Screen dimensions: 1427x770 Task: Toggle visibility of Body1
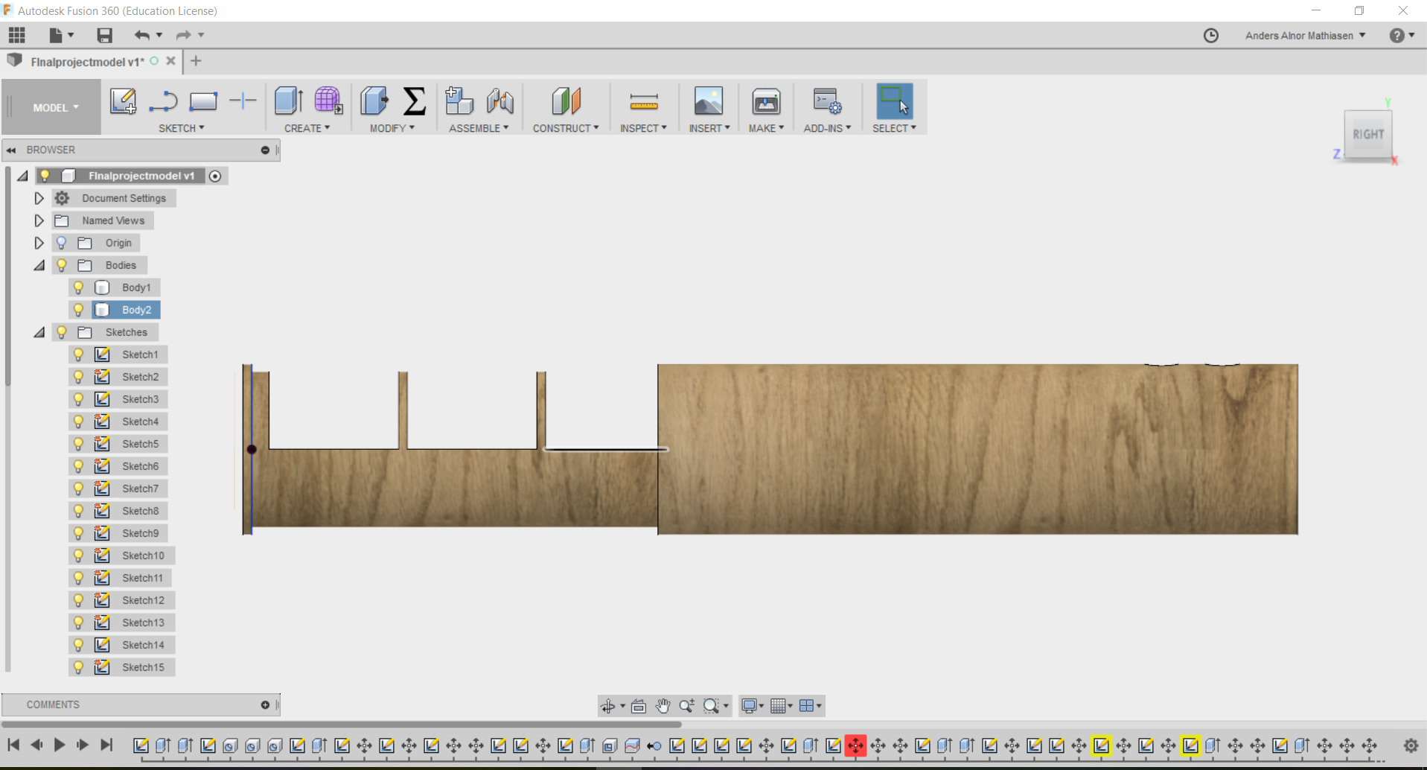click(x=78, y=287)
